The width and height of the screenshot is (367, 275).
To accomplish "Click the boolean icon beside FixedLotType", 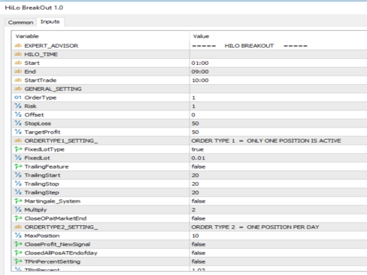I will click(x=18, y=149).
